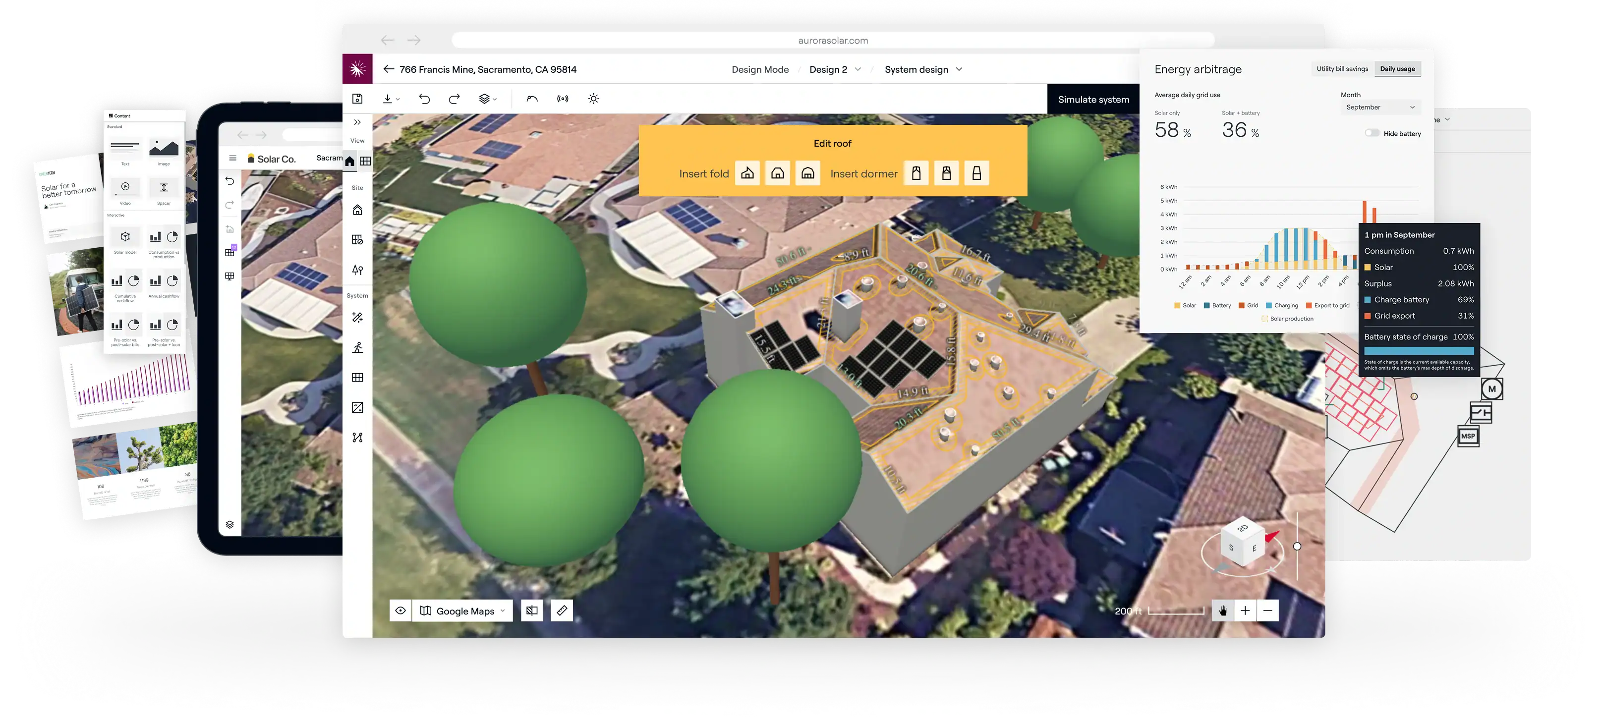Open the Google Maps imagery dropdown
1602x719 pixels.
point(464,611)
